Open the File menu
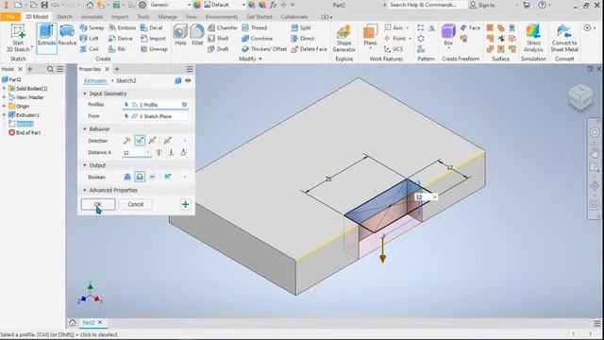 tap(10, 17)
